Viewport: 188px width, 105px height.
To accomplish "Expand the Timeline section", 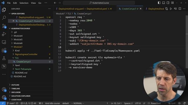I will pos(31,89).
